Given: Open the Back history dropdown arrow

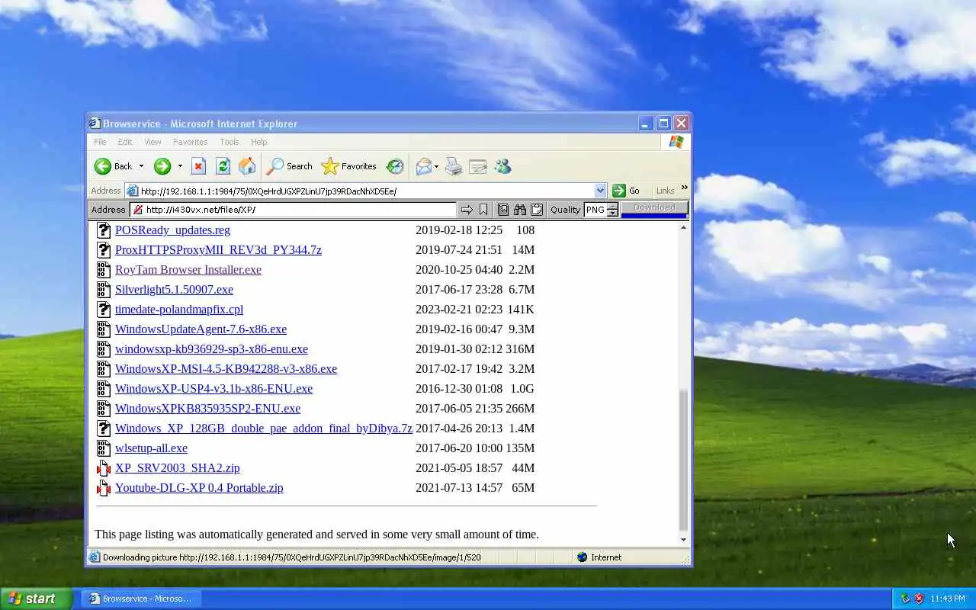Looking at the screenshot, I should 141,166.
